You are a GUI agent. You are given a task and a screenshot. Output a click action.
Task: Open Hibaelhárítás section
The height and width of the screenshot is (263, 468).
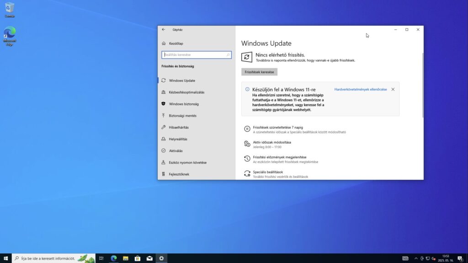pyautogui.click(x=179, y=127)
